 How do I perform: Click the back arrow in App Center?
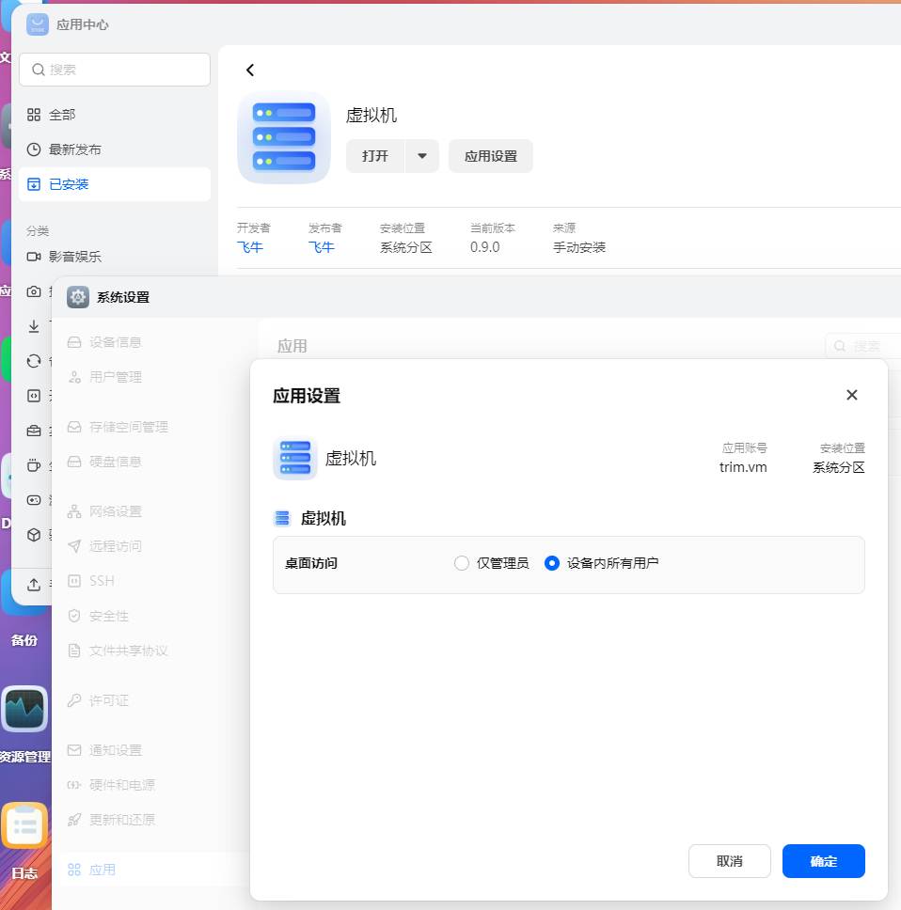249,71
